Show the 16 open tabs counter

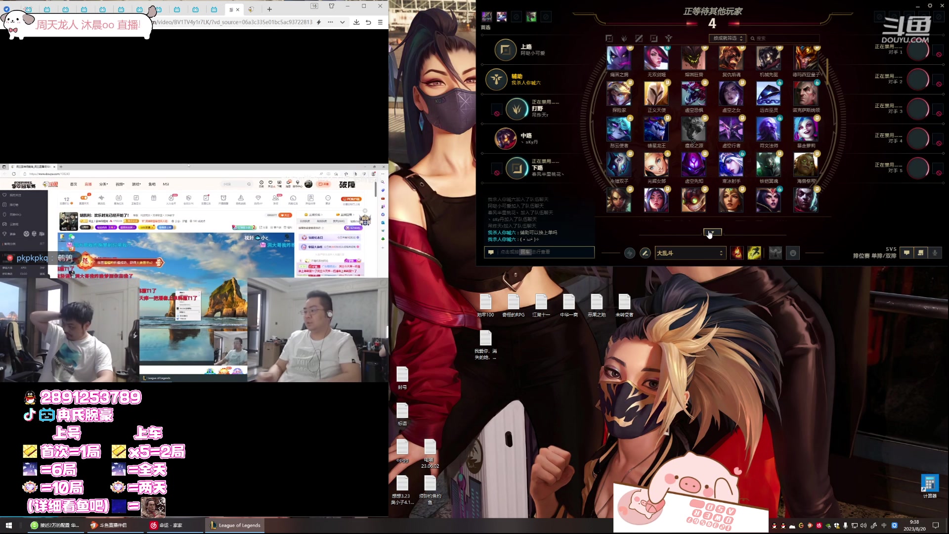314,6
